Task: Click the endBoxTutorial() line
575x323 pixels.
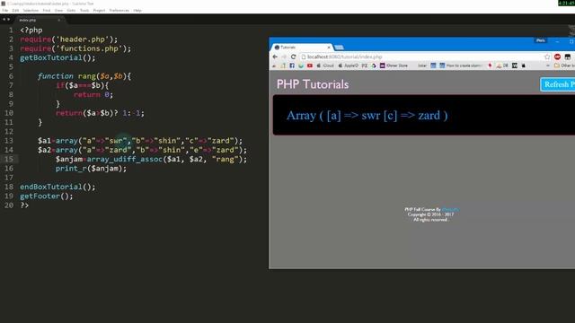Action: (x=57, y=187)
